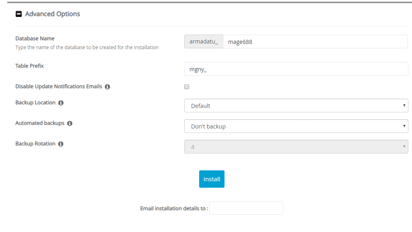This screenshot has height=232, width=412.
Task: Click the Install button
Action: click(212, 179)
